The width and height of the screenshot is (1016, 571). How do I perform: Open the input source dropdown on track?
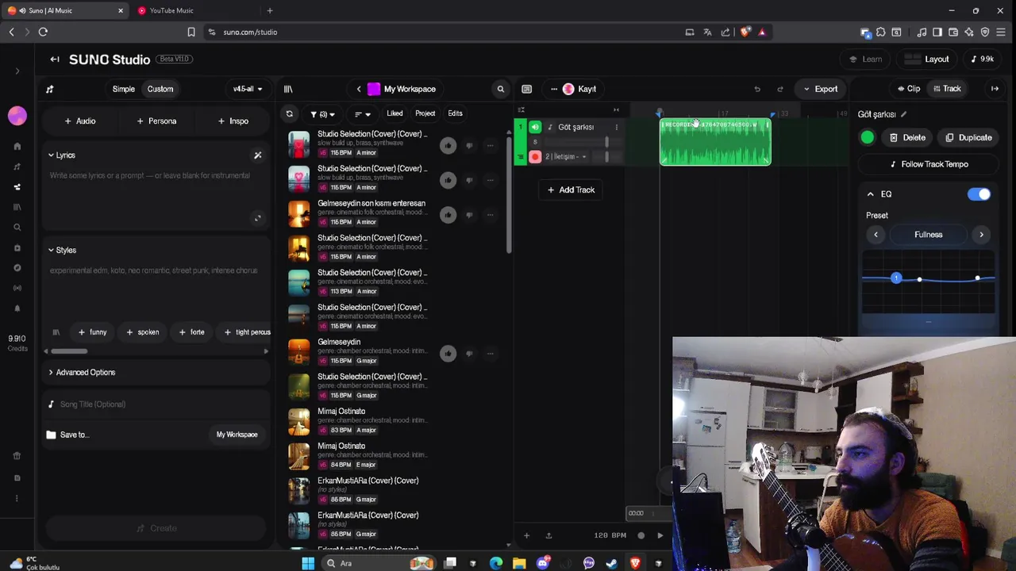[567, 157]
